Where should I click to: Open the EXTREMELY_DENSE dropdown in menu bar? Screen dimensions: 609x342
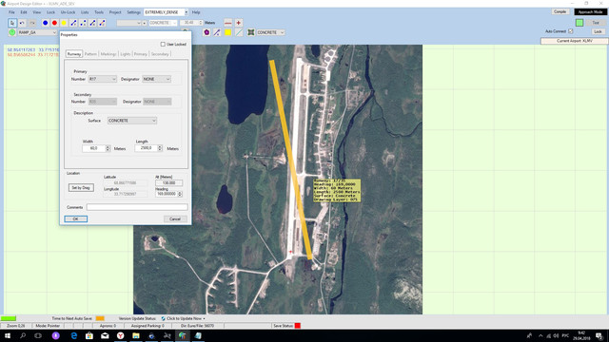(166, 12)
